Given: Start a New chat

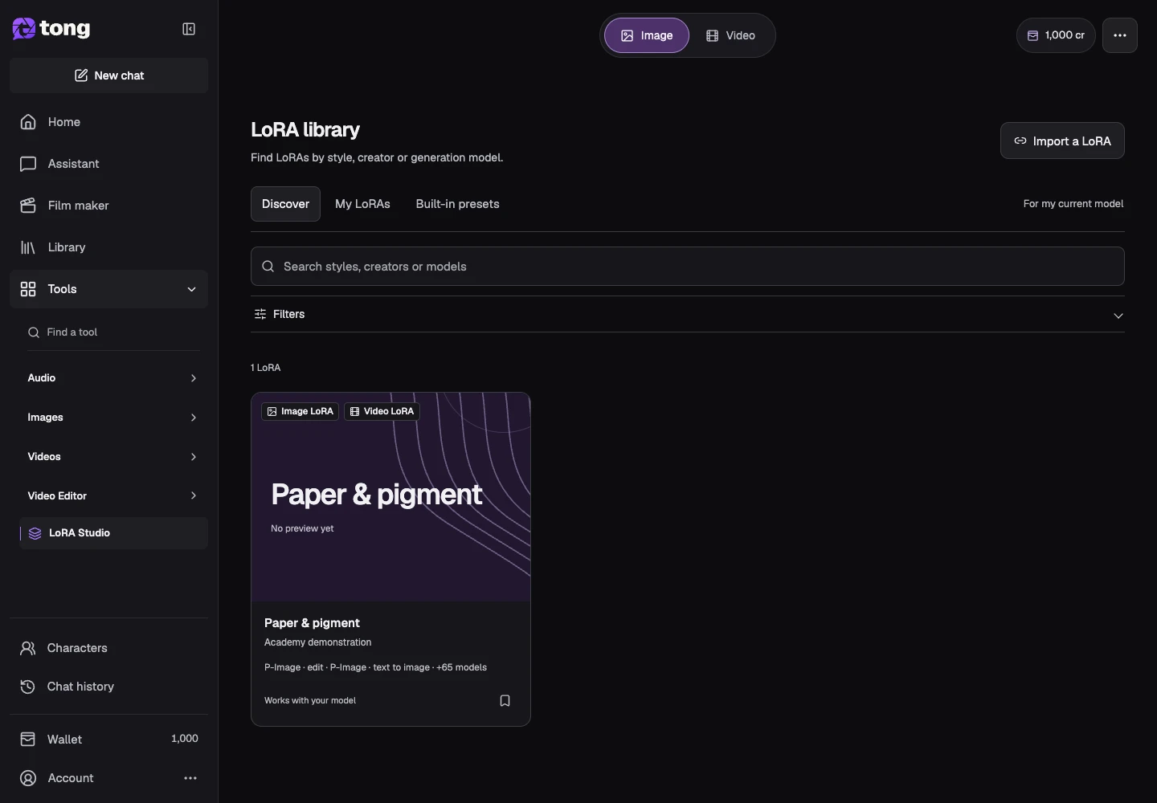Looking at the screenshot, I should coord(108,75).
